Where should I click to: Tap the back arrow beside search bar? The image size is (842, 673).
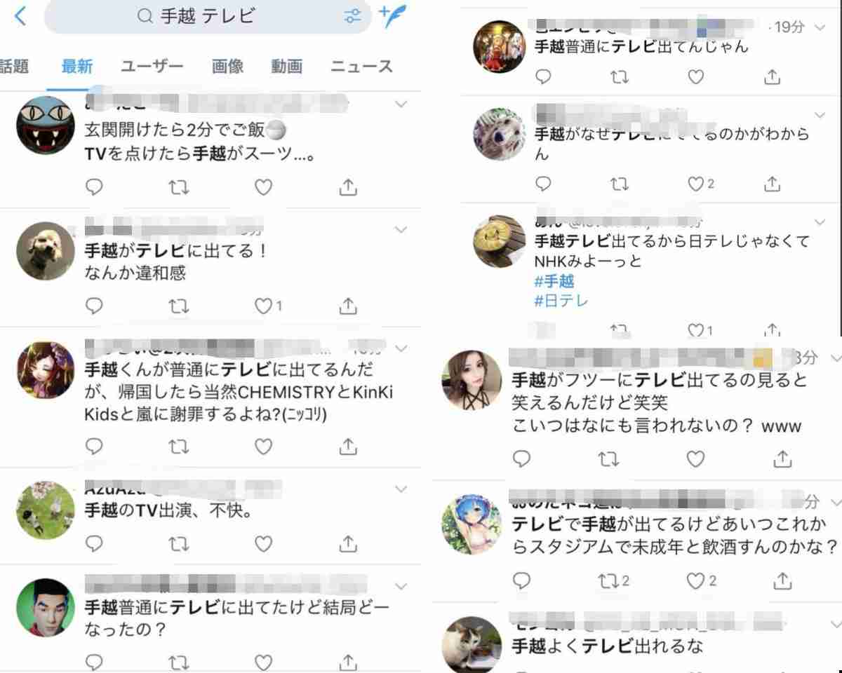pos(20,15)
